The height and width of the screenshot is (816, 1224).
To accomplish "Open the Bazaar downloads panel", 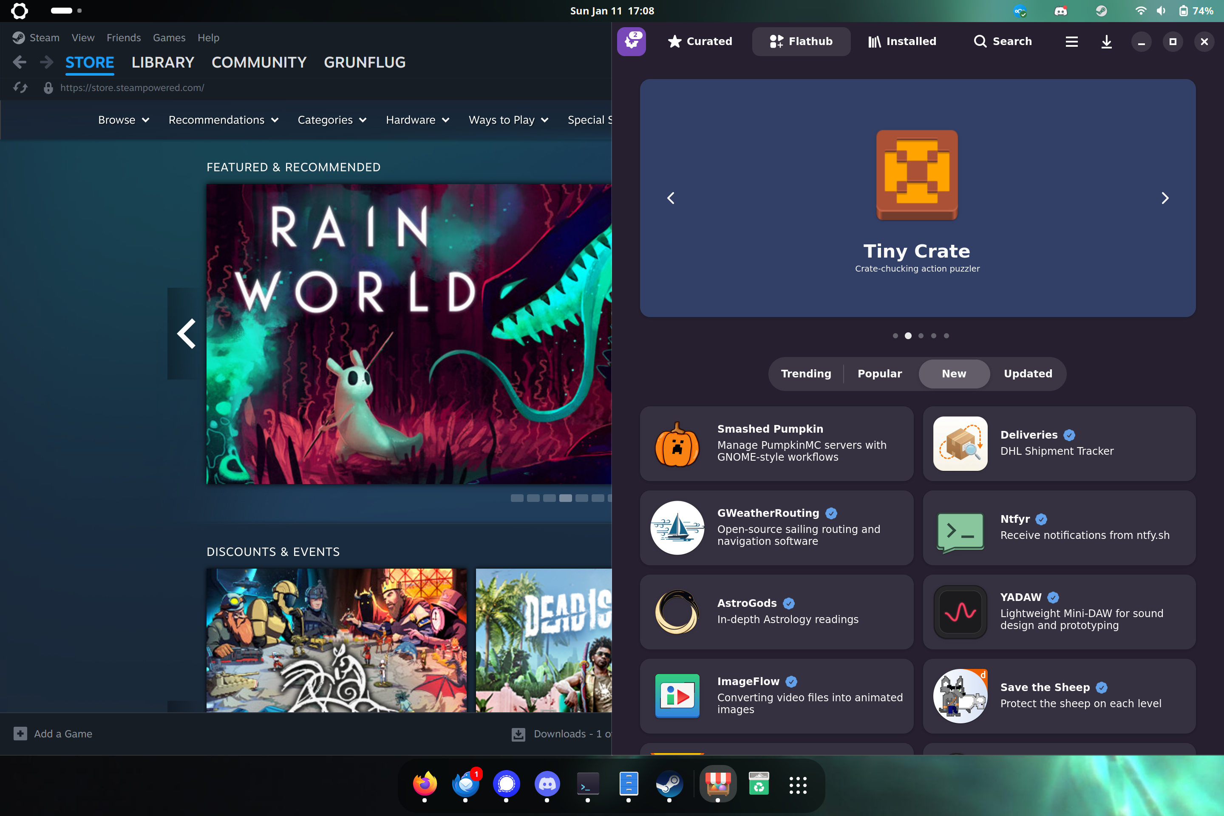I will (x=1106, y=42).
